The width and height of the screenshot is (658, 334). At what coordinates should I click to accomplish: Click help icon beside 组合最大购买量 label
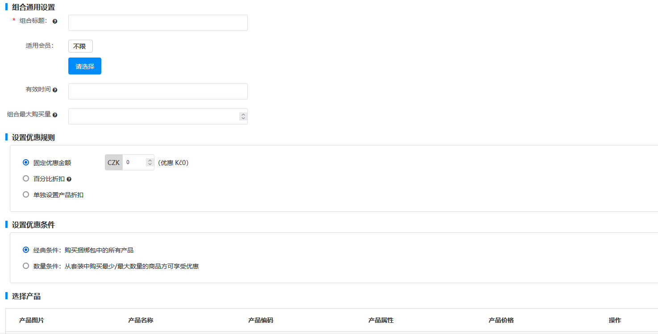(55, 115)
